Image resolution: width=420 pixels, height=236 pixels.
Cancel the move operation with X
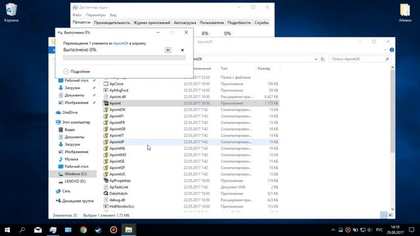coord(182,50)
